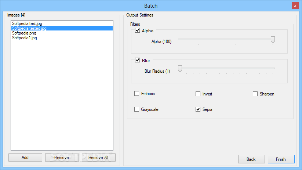Viewport: 302px width, 170px height.
Task: Click the Alpha slider thumb
Action: coord(273,40)
